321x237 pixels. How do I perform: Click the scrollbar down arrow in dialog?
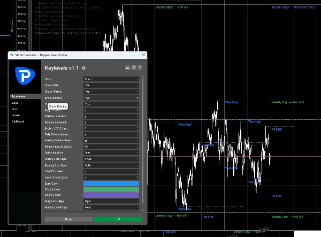[143, 211]
